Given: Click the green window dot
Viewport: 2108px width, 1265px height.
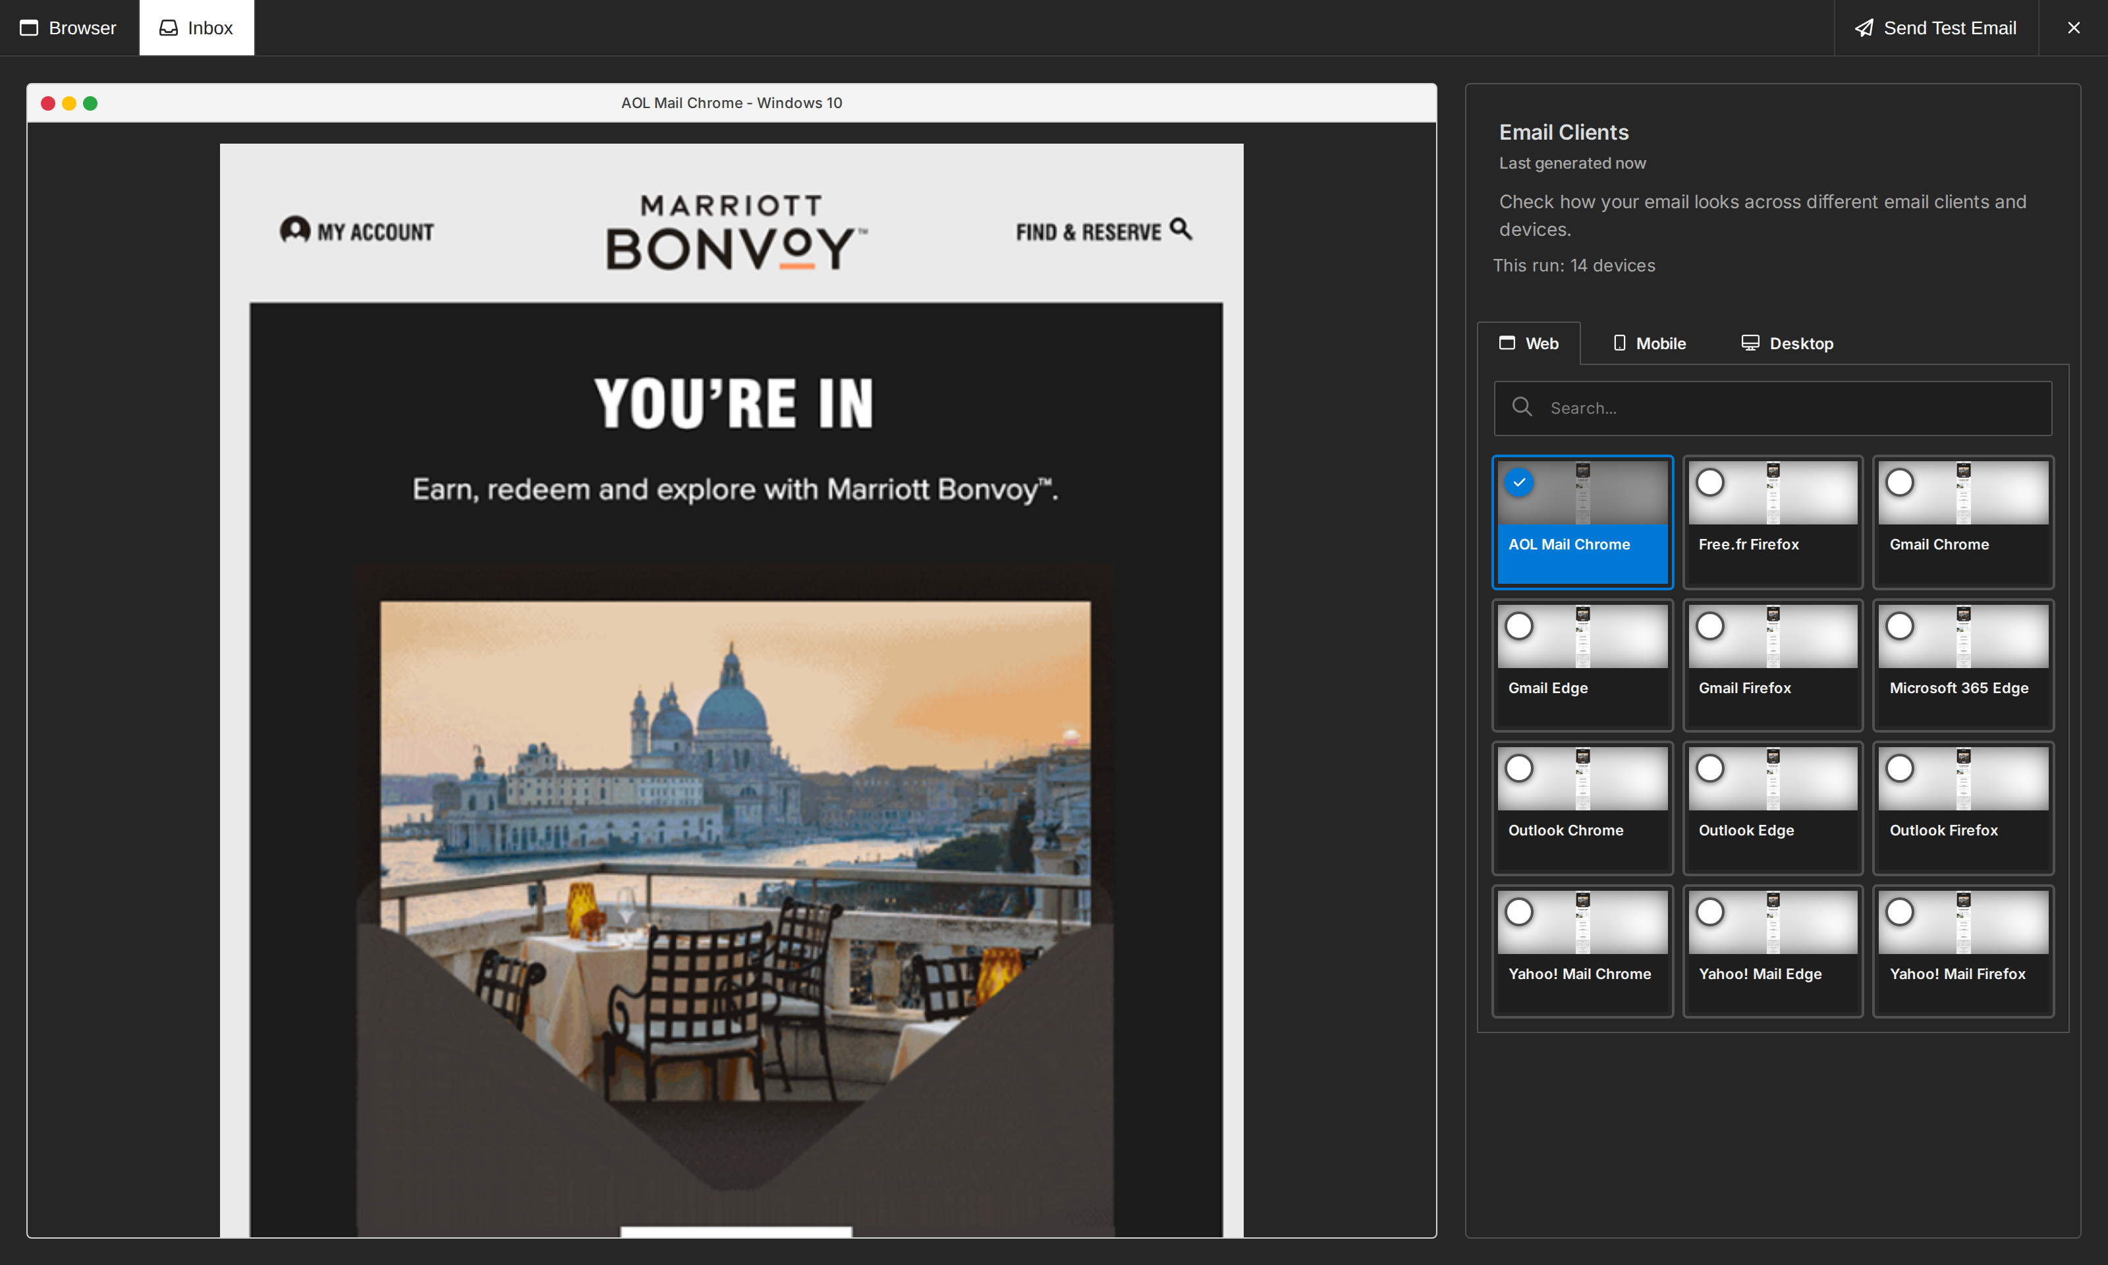Looking at the screenshot, I should [x=90, y=103].
